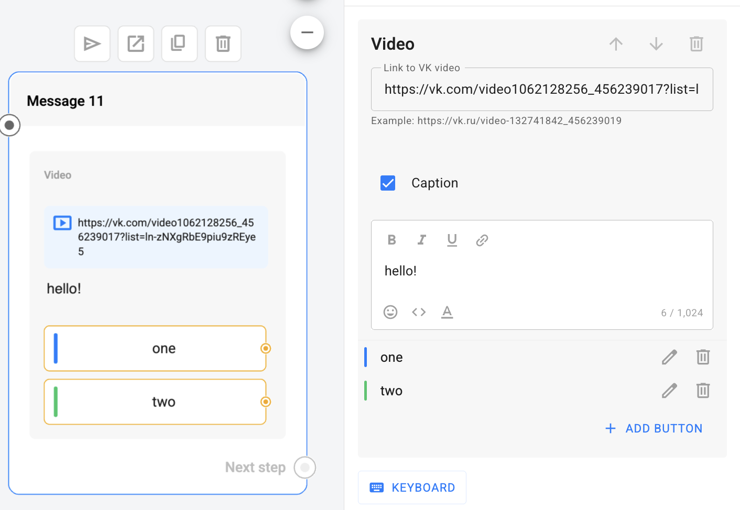Edit button "one" with the pencil icon
The height and width of the screenshot is (510, 740).
[669, 357]
